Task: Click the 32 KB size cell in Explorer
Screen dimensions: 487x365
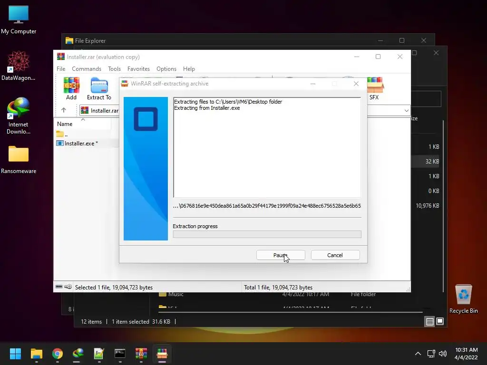Action: [x=432, y=162]
